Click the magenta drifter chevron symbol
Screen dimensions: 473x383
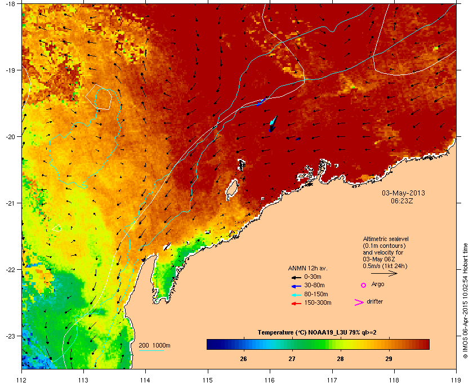[x=359, y=302]
